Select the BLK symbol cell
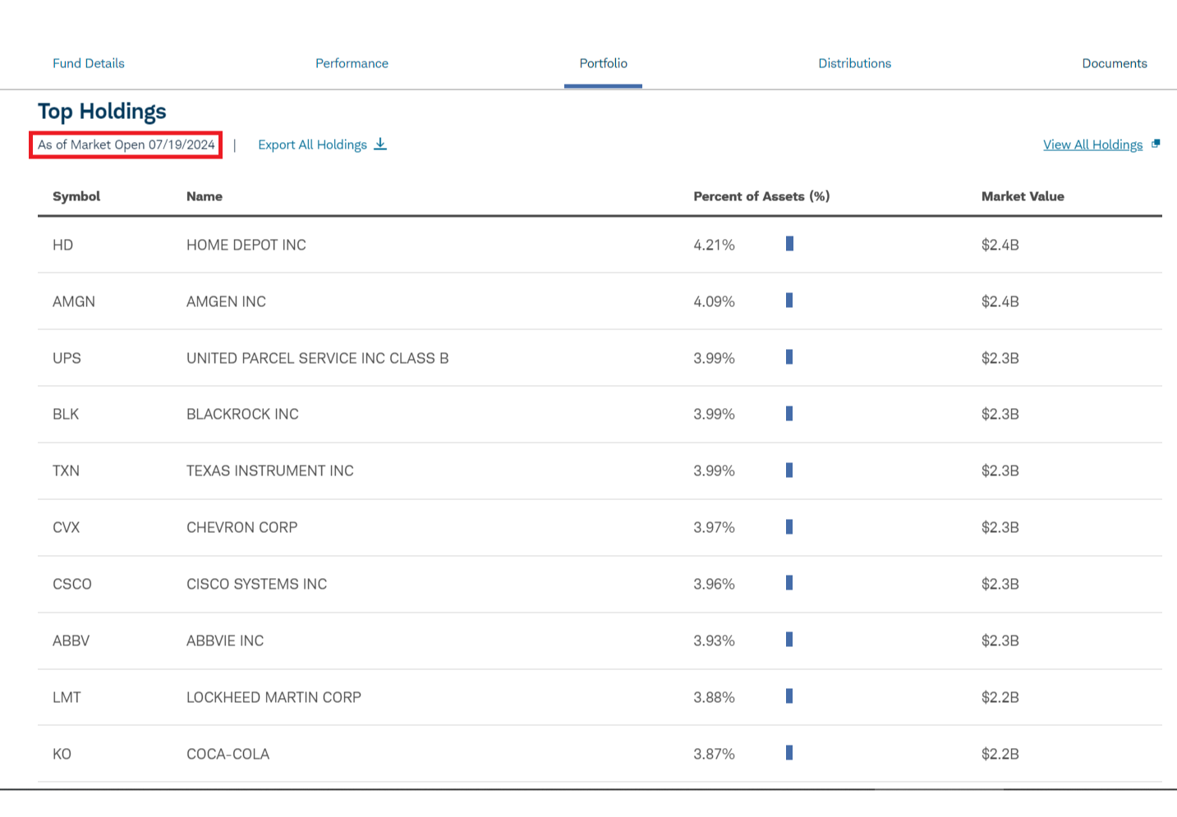 (66, 414)
